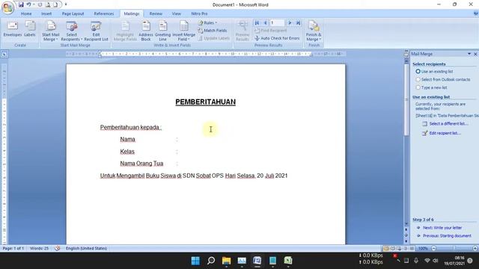Open the Page Layout tab
The height and width of the screenshot is (269, 479).
pyautogui.click(x=73, y=13)
